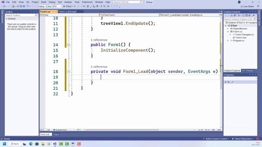Image resolution: width=262 pixels, height=147 pixels.
Task: Click the Search Toolbox input field
Action: (x=21, y=15)
